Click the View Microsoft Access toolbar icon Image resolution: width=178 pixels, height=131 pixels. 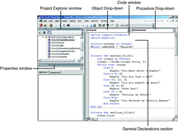coord(41,25)
